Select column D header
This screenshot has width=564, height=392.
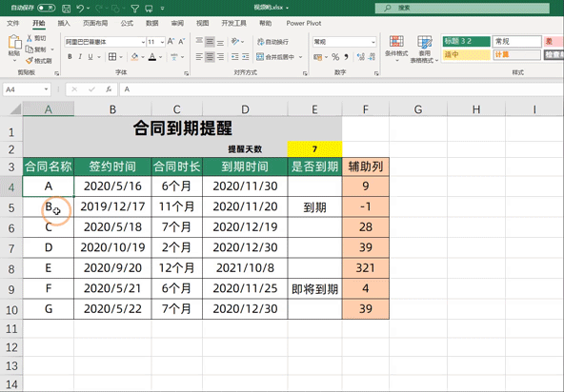(x=245, y=109)
